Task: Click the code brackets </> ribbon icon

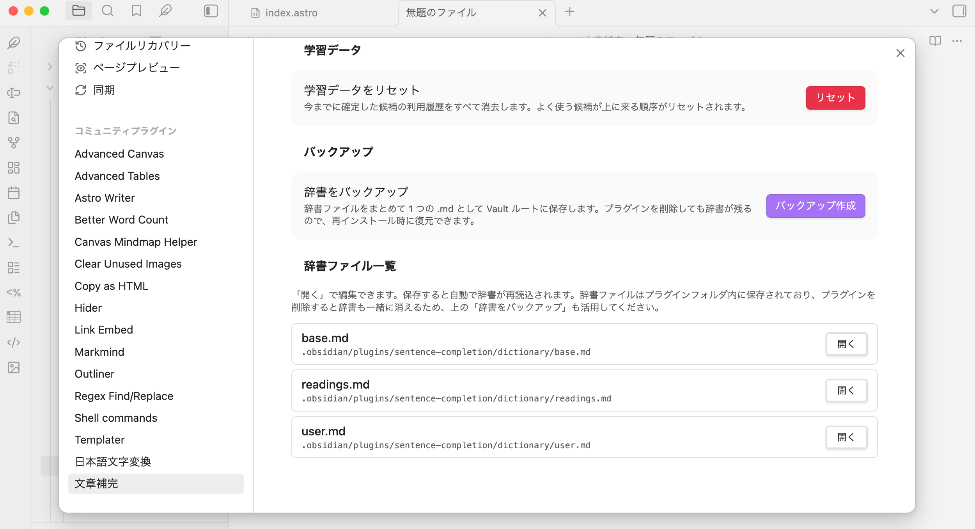Action: pyautogui.click(x=14, y=343)
